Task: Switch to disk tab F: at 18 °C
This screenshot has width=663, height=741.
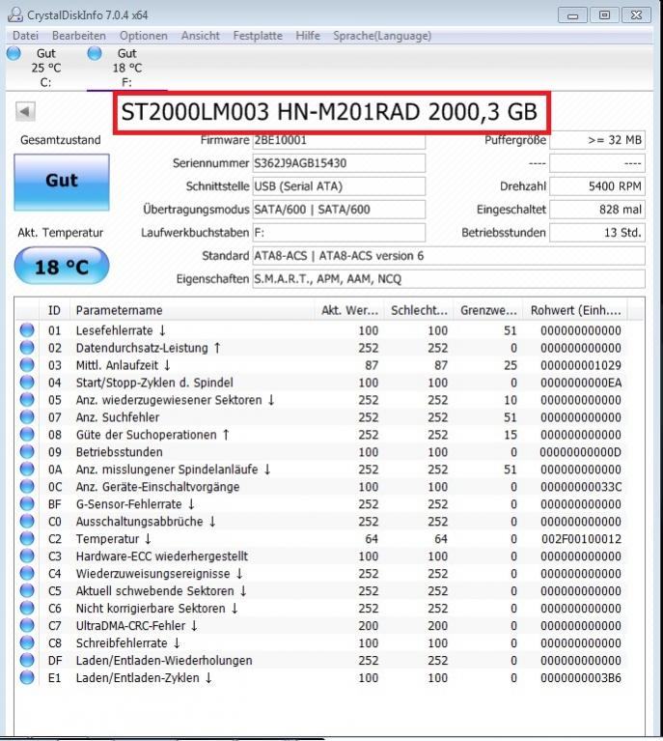Action: click(x=126, y=68)
